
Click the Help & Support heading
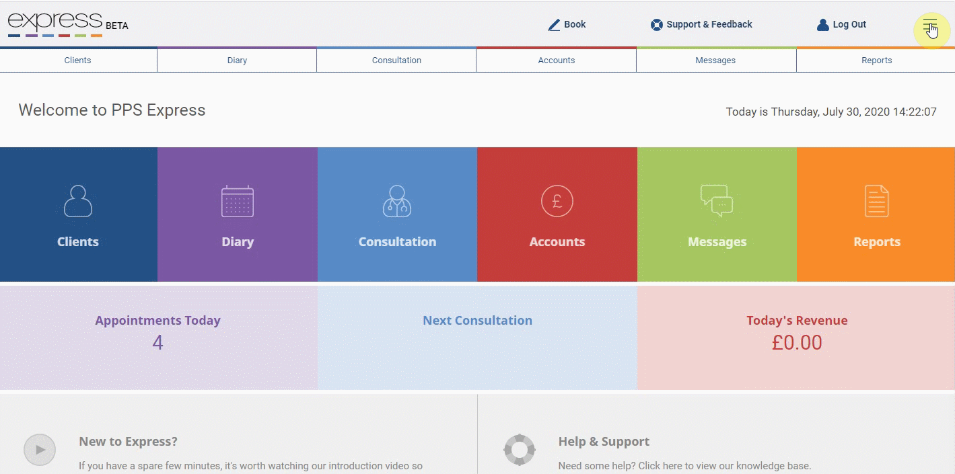point(604,442)
